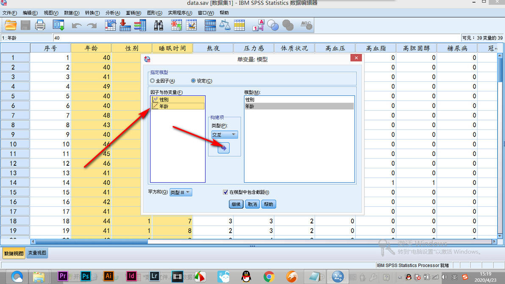Screen dimensions: 505x284
Task: Switch to 数据视图 tab
Action: coord(14,253)
